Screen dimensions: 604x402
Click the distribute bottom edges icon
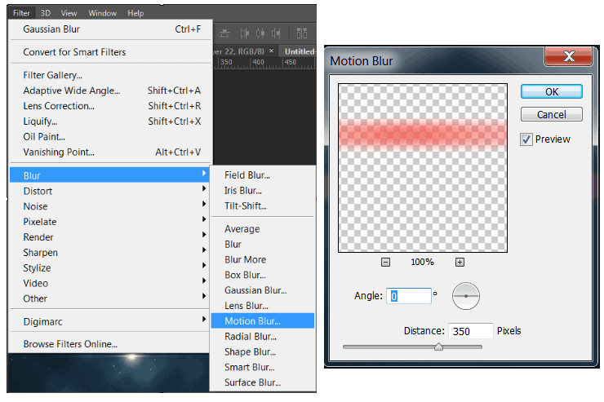point(224,33)
